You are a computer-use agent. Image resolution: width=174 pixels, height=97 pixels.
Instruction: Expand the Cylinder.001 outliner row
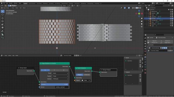148,20
